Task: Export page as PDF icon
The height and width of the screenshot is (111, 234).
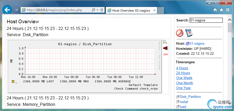Action: coord(180,33)
